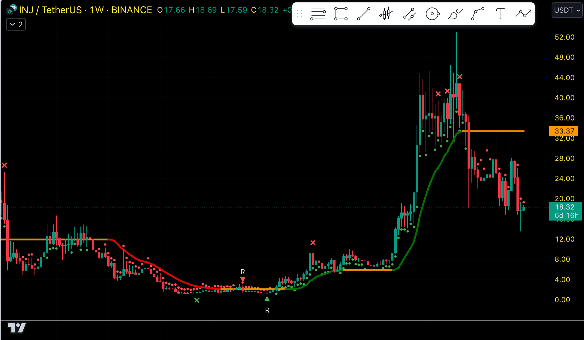Image resolution: width=584 pixels, height=340 pixels.
Task: Click the high value H18.69
Action: click(203, 10)
